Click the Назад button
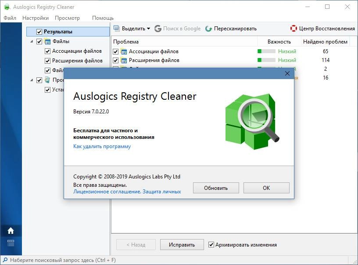 click(136, 245)
